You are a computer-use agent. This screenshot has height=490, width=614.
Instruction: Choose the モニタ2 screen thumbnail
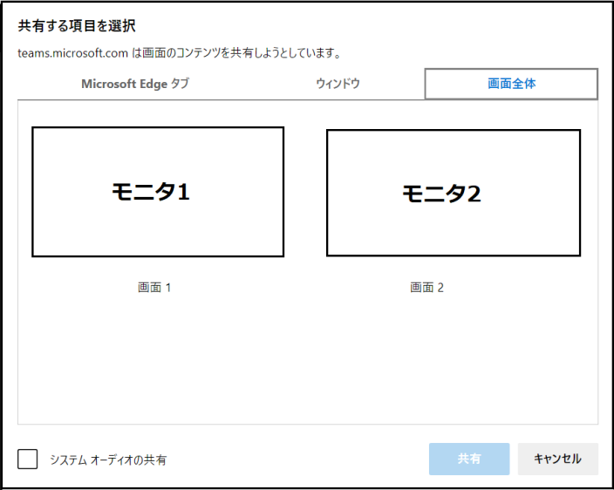454,193
